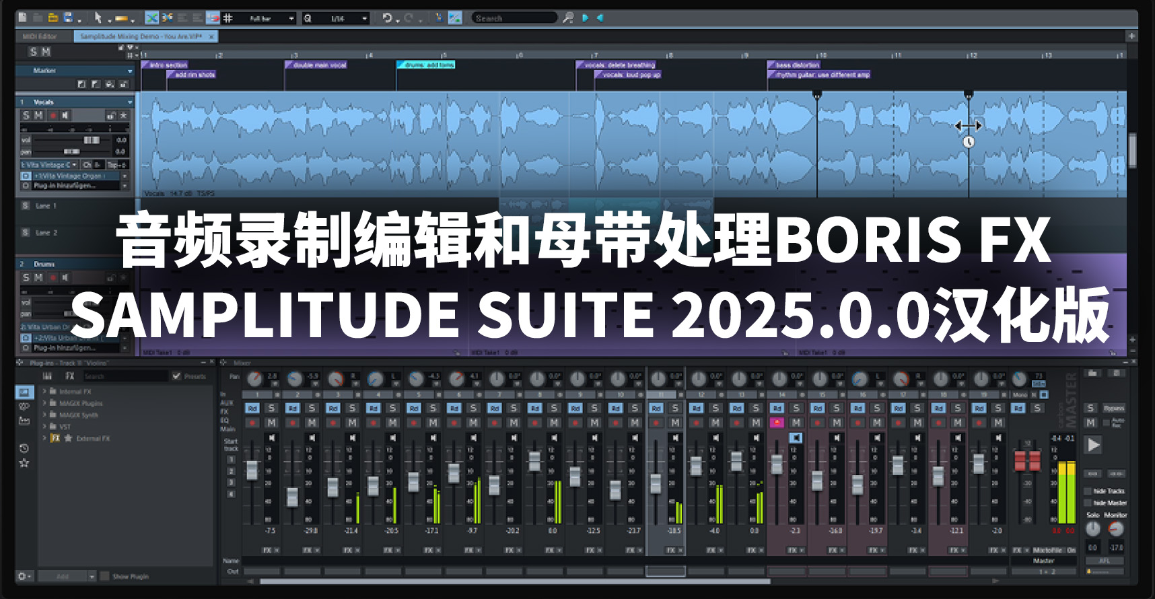The image size is (1155, 599).
Task: Solo the Vocals track with its S button
Action: [26, 116]
